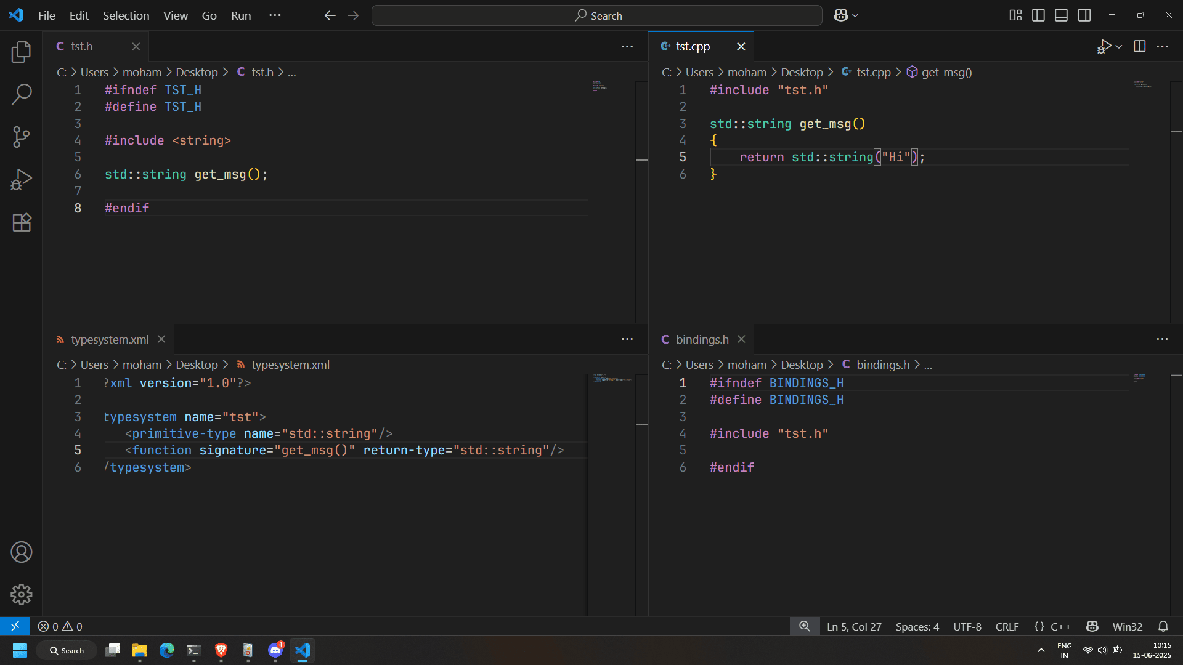Open notifications bell in status bar
This screenshot has height=665, width=1183.
[x=1163, y=626]
